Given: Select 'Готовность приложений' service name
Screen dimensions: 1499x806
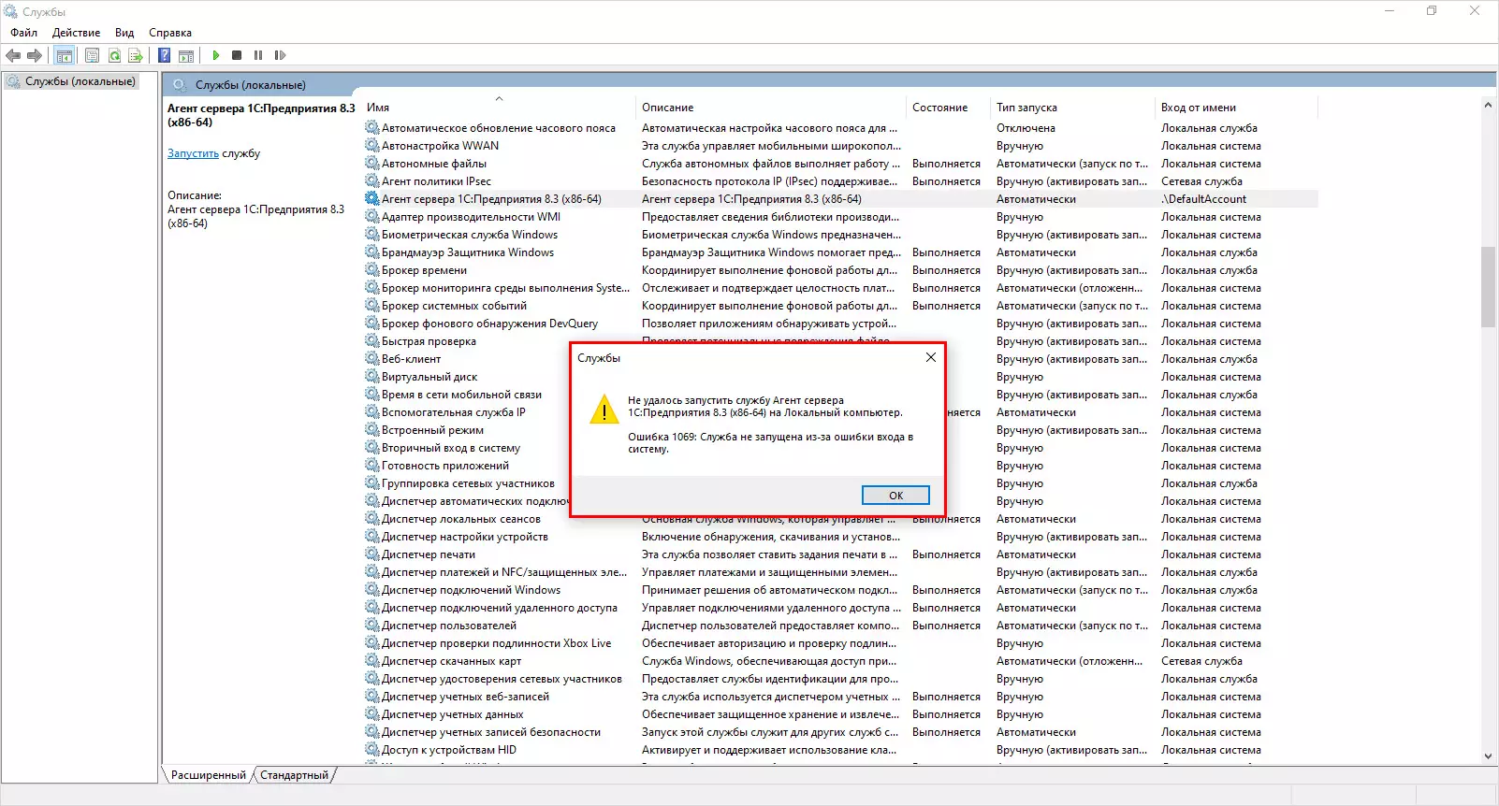Looking at the screenshot, I should (x=445, y=466).
